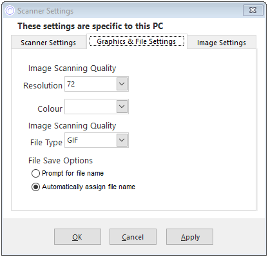The height and width of the screenshot is (257, 268).
Task: Click the File Type field showing GIF
Action: (x=97, y=140)
